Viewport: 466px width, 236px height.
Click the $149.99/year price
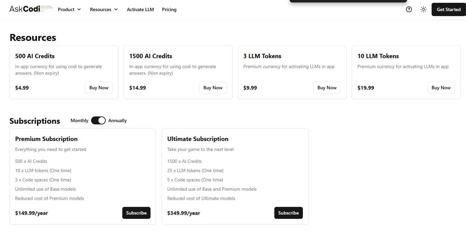pos(31,213)
